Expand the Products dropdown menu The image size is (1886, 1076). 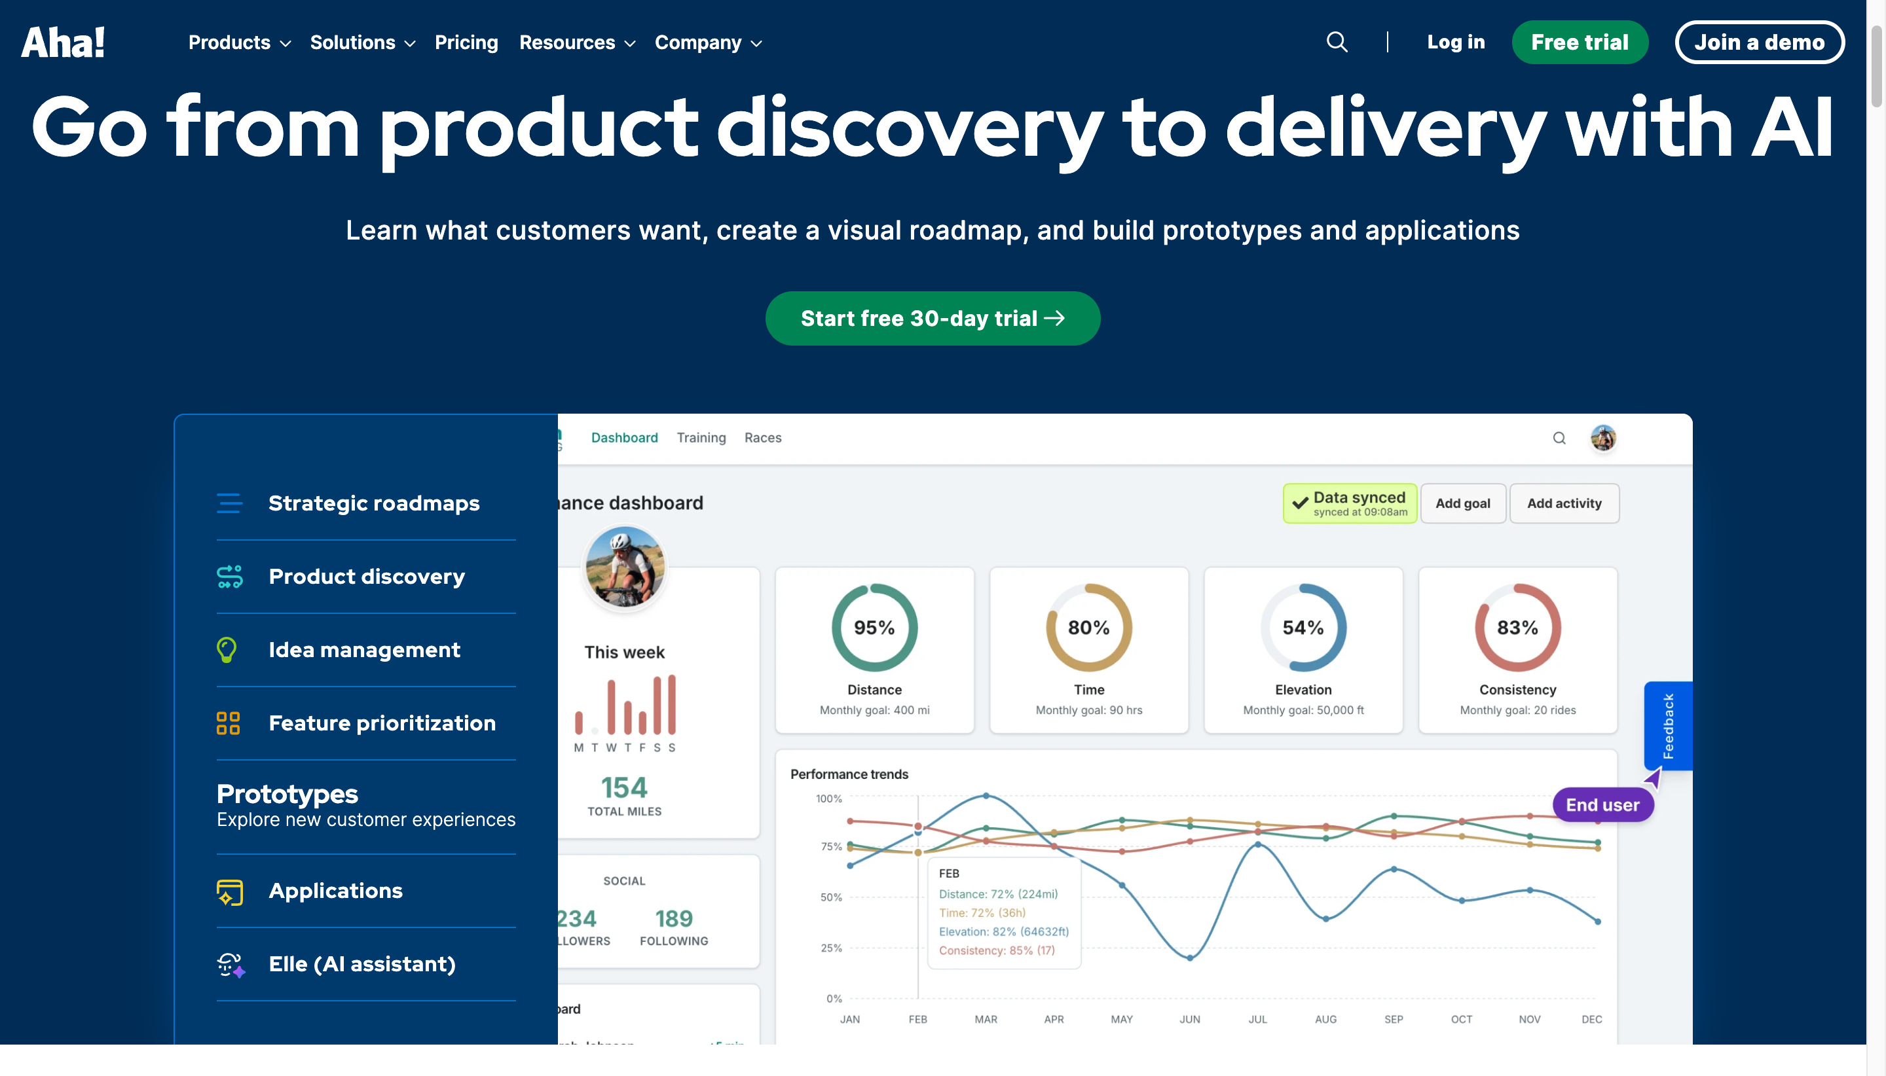pyautogui.click(x=240, y=43)
